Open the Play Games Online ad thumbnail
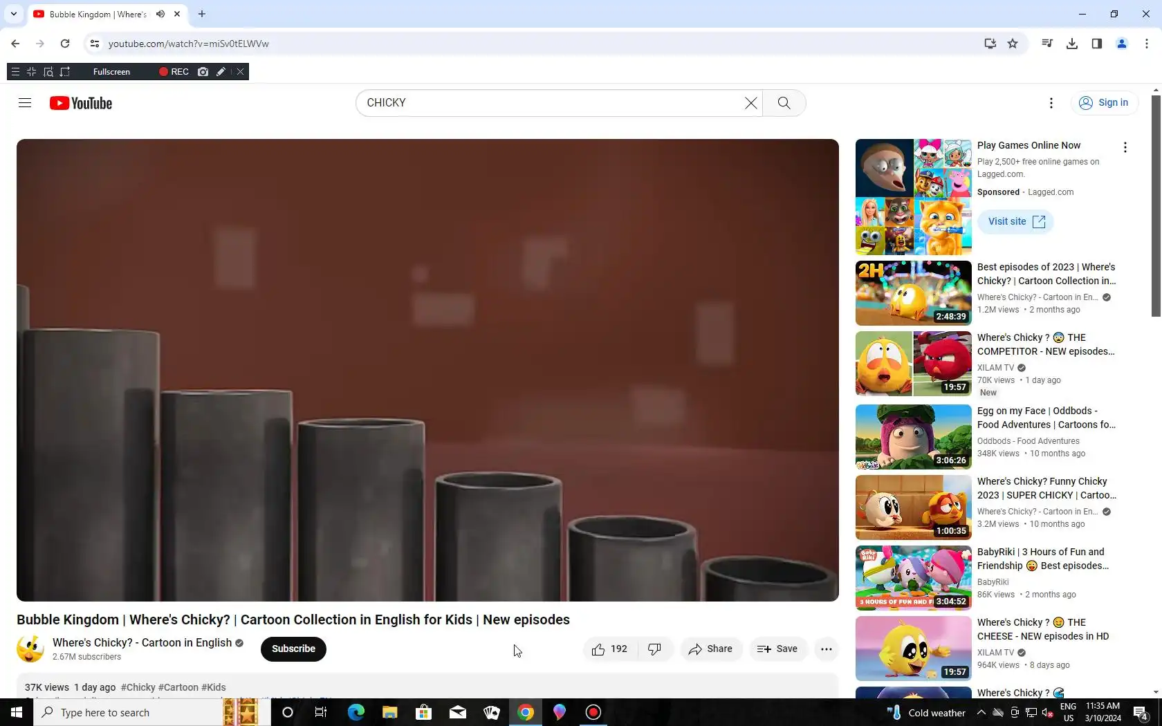The image size is (1162, 726). tap(914, 197)
